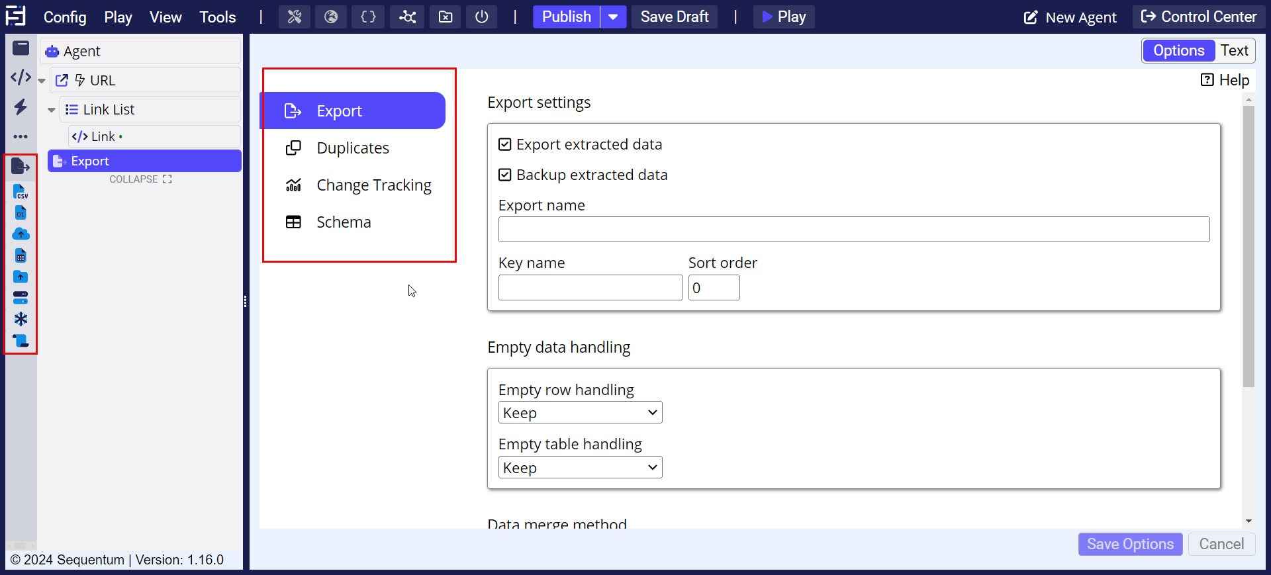Choose the script scroll export icon
This screenshot has width=1271, height=575.
pos(21,341)
